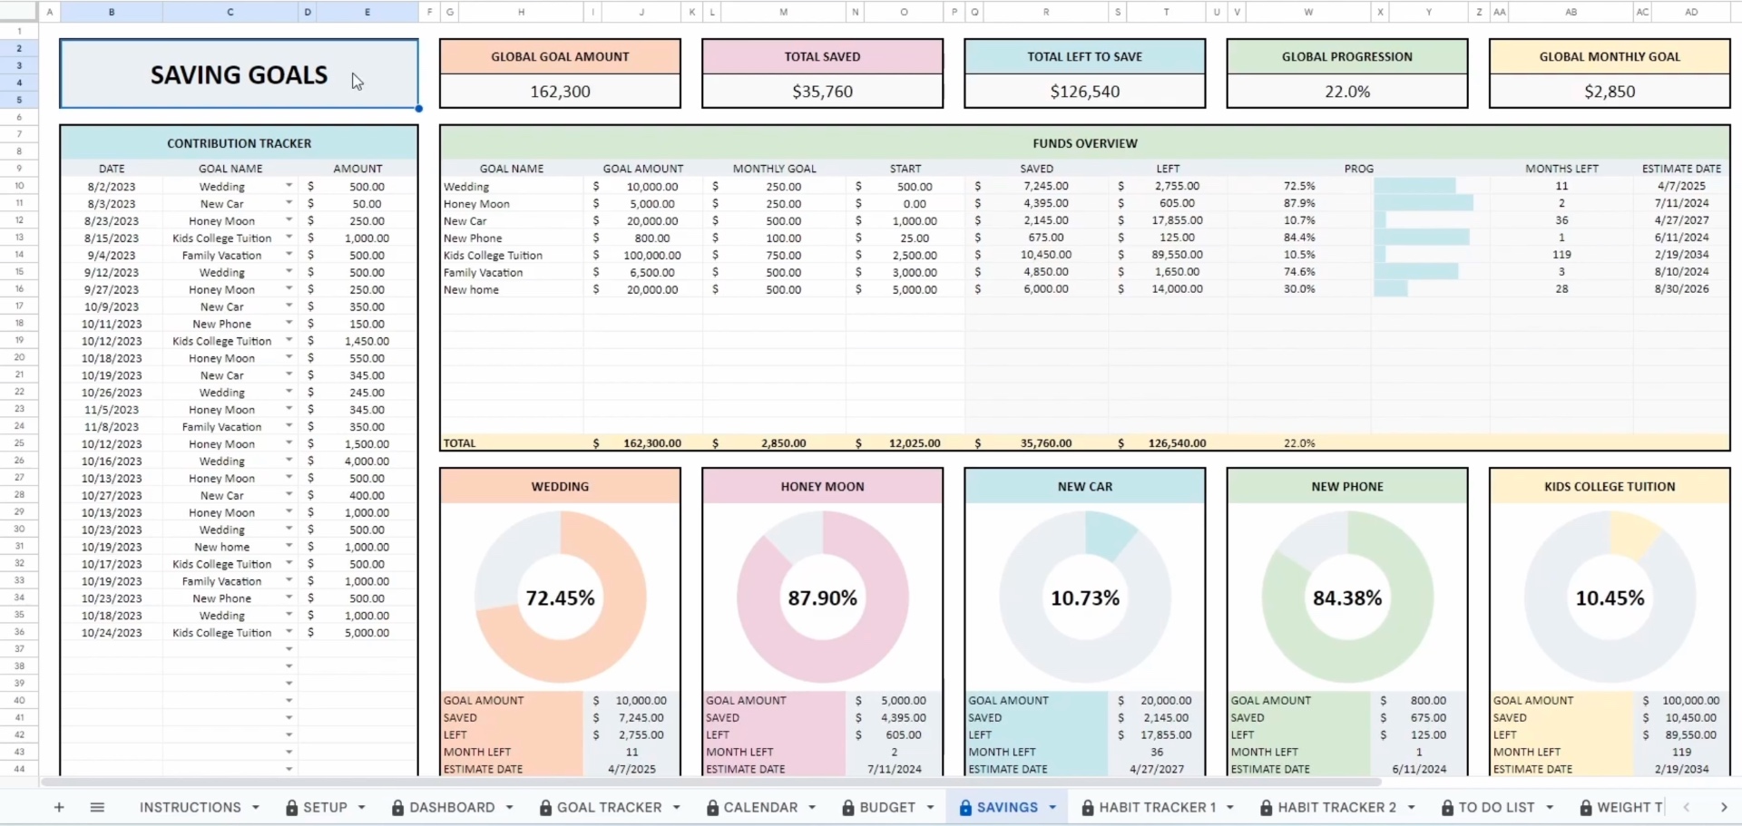The height and width of the screenshot is (826, 1742).
Task: Select the CONTRIBUTION TRACKER header cell
Action: [x=239, y=143]
